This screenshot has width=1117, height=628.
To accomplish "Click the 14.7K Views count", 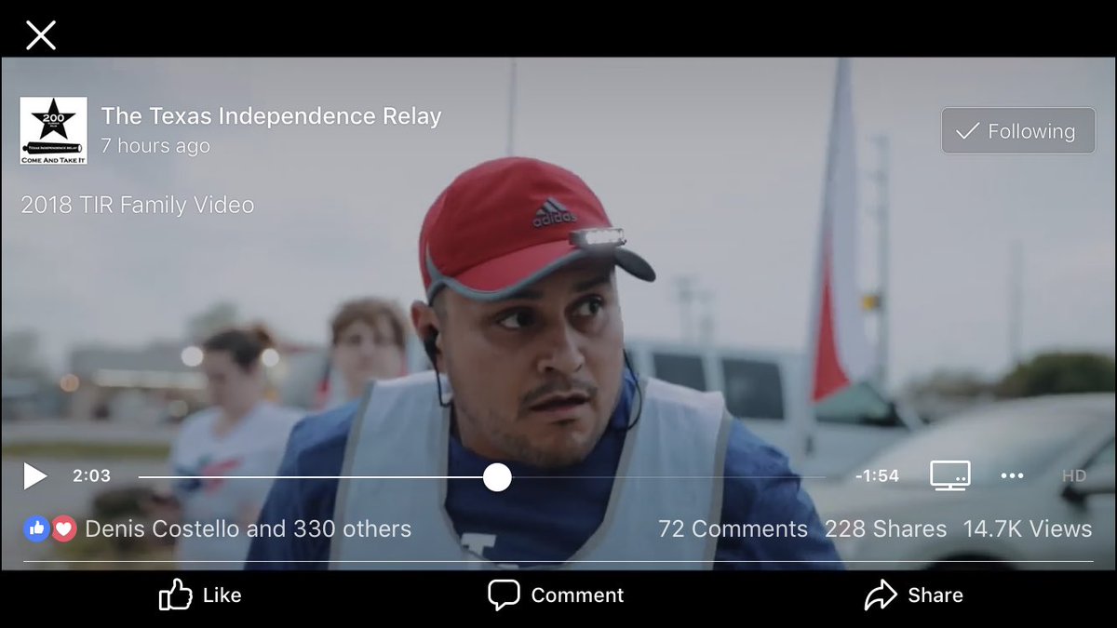I will pos(1028,529).
